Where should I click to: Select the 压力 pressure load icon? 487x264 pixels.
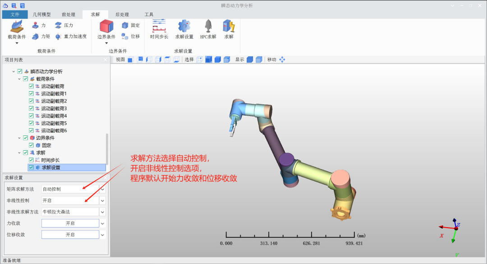(x=58, y=25)
